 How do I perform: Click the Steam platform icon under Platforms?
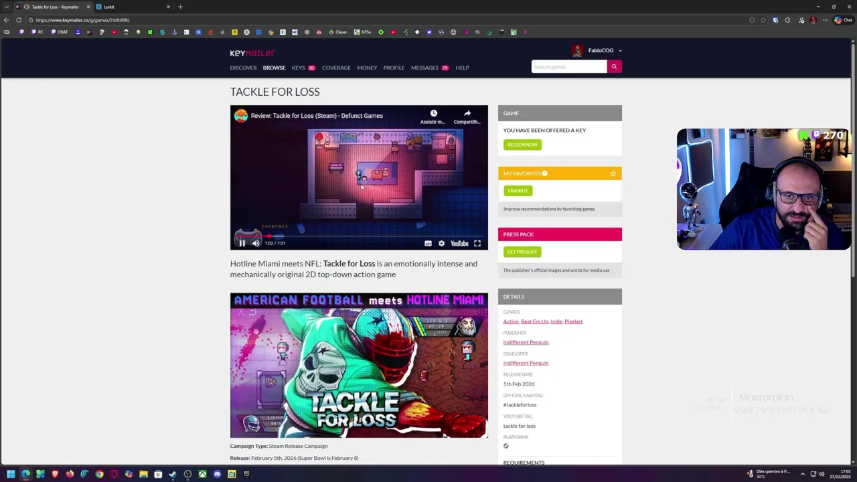tap(506, 446)
